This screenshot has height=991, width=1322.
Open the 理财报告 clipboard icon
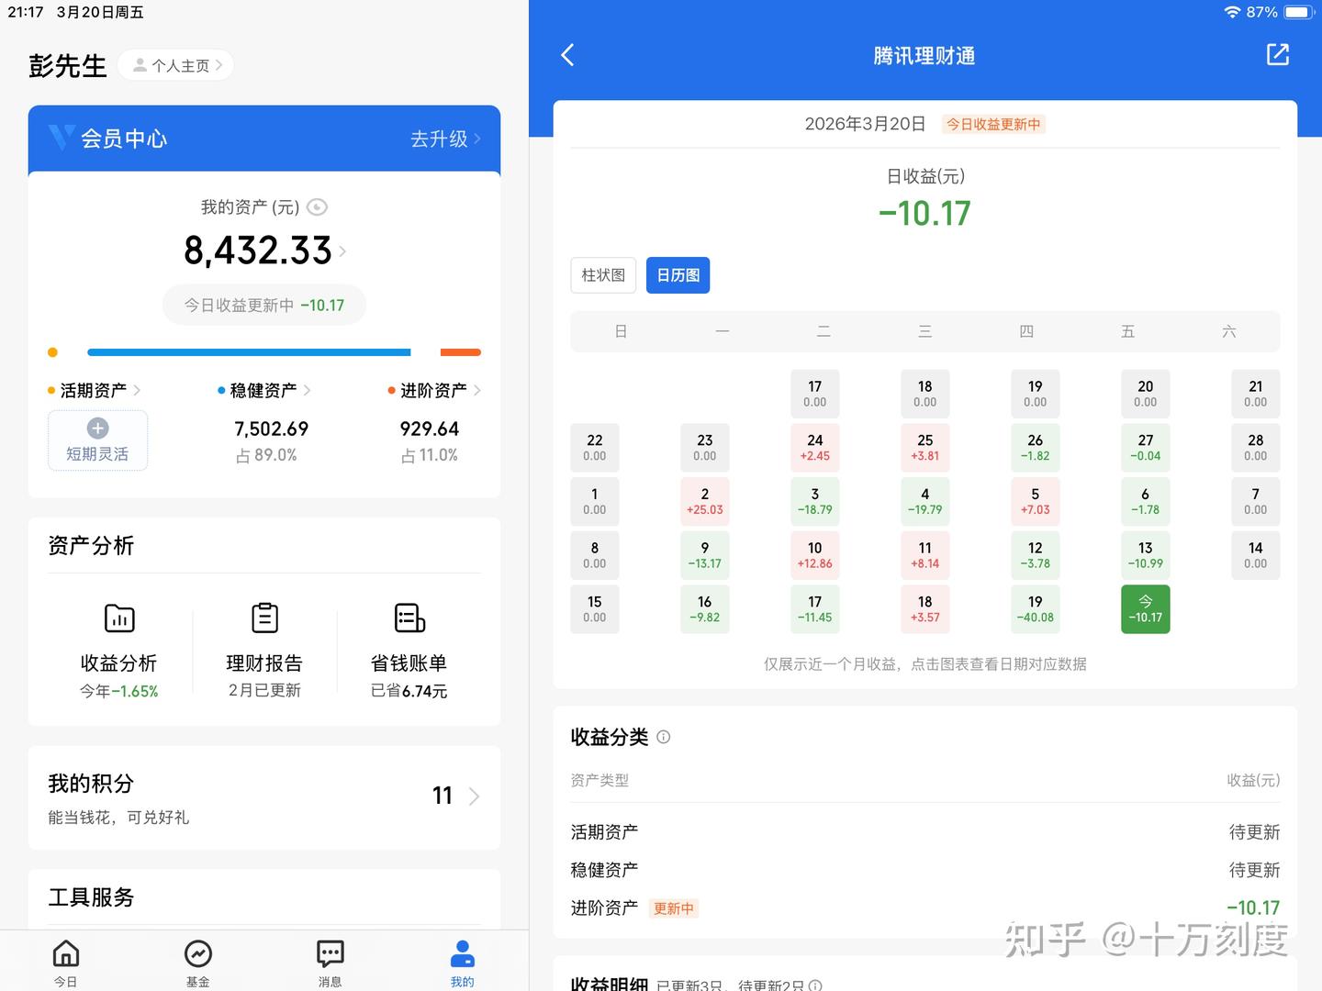pyautogui.click(x=264, y=618)
